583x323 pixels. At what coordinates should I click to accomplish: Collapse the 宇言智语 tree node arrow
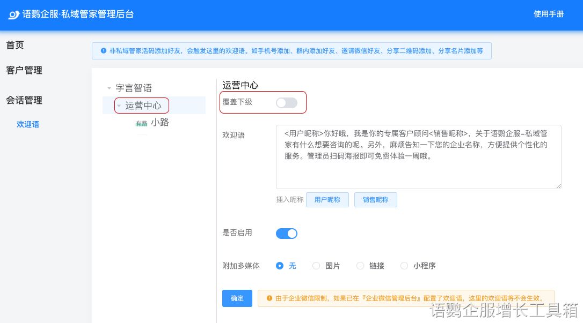point(109,88)
